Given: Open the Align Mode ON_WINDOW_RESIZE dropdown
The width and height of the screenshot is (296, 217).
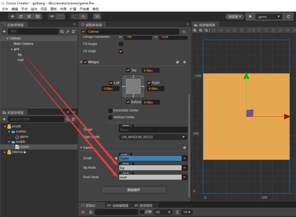Looking at the screenshot, I should click(153, 137).
